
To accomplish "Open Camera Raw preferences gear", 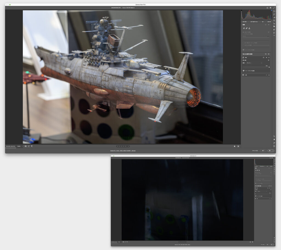I will click(270, 8).
